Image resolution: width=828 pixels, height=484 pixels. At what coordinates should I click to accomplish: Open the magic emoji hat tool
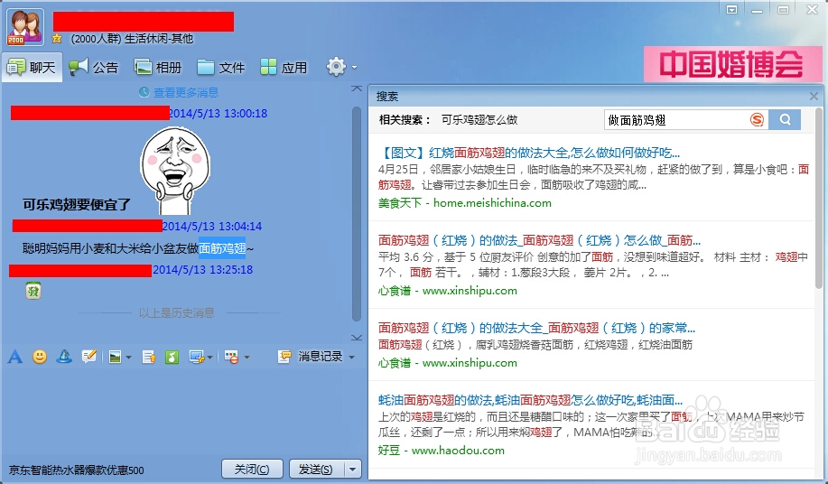(64, 357)
